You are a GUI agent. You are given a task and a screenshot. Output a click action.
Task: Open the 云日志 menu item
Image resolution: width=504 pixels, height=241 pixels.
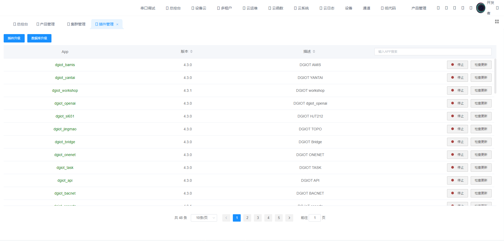coord(327,8)
